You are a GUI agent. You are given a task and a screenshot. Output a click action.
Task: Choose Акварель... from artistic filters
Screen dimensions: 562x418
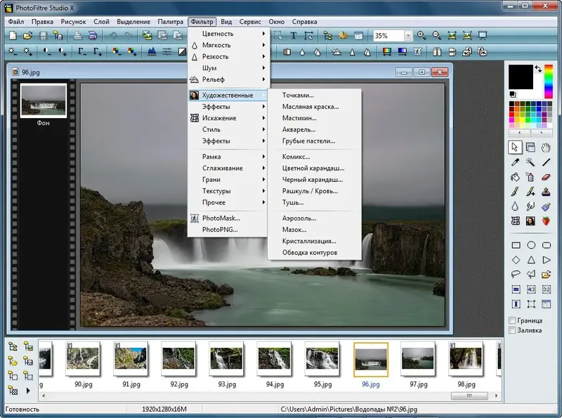pyautogui.click(x=299, y=129)
